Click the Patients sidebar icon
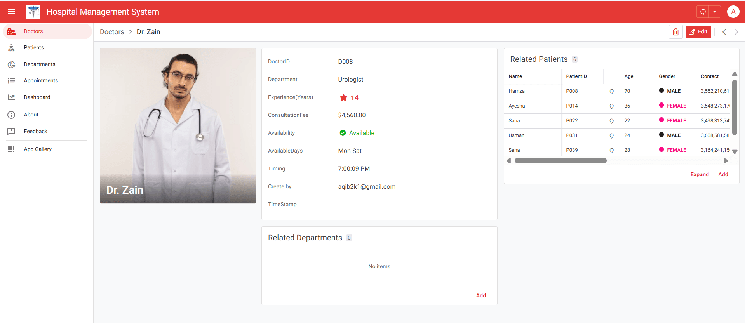 [11, 48]
